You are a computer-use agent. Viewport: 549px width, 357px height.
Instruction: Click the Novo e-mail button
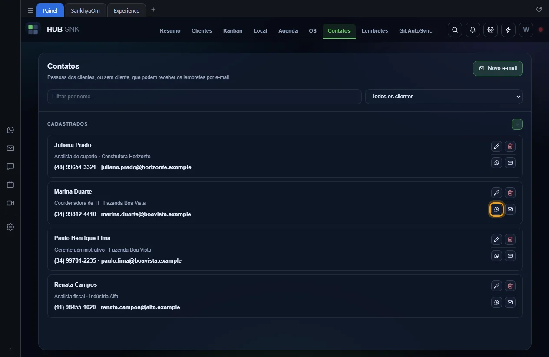498,68
